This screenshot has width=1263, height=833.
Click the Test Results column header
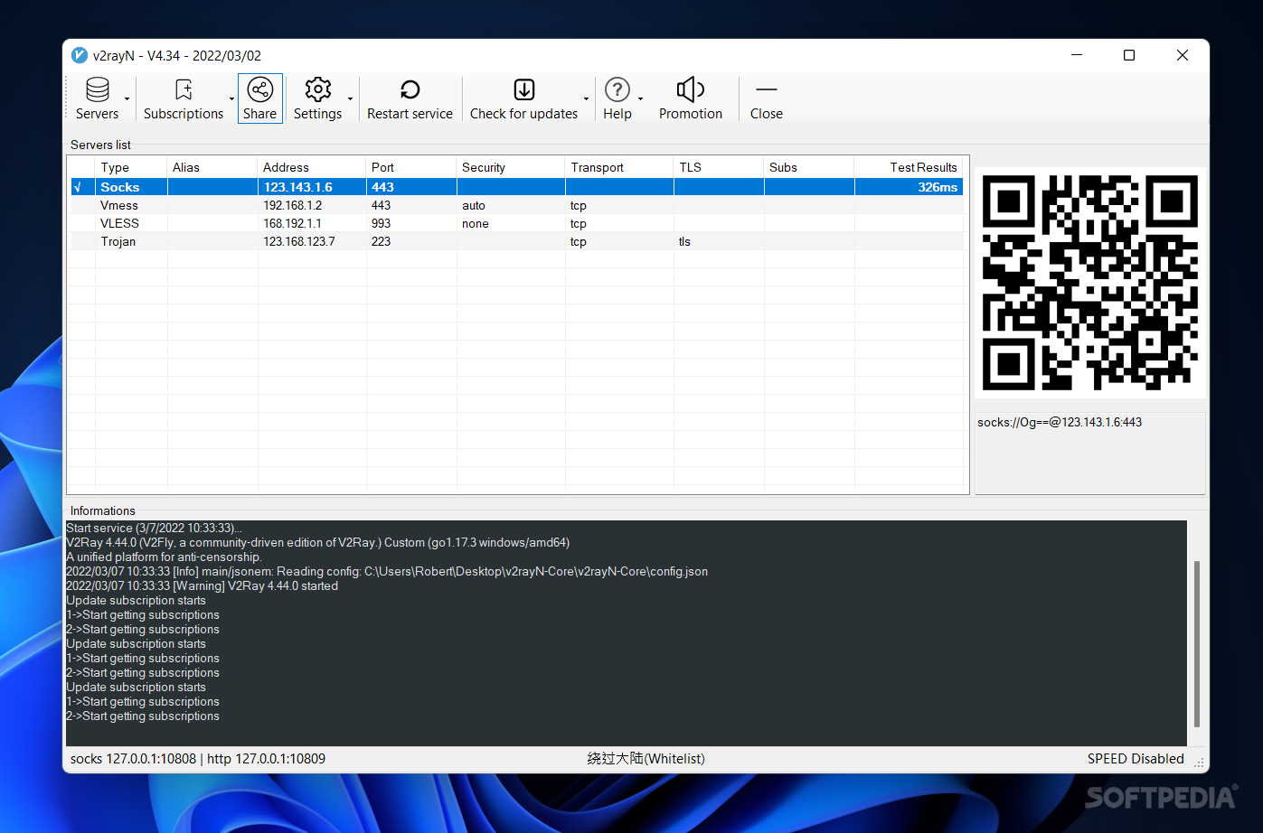point(909,167)
